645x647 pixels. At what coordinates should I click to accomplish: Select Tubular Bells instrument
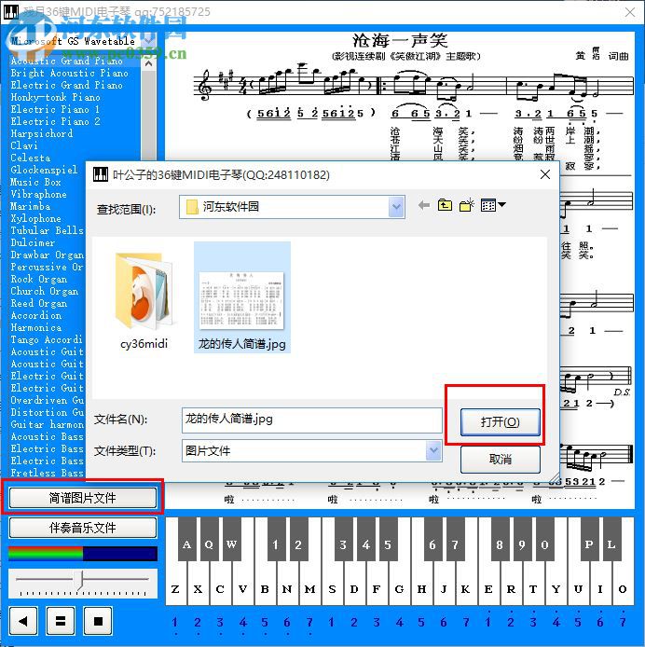click(47, 230)
